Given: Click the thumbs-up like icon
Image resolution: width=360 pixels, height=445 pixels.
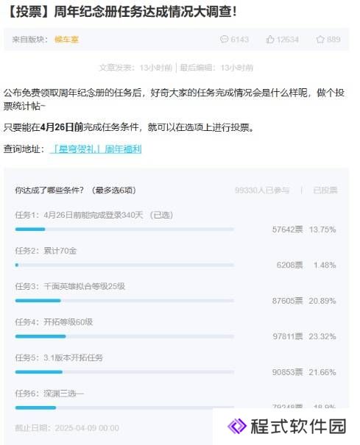Looking at the screenshot, I should [270, 39].
